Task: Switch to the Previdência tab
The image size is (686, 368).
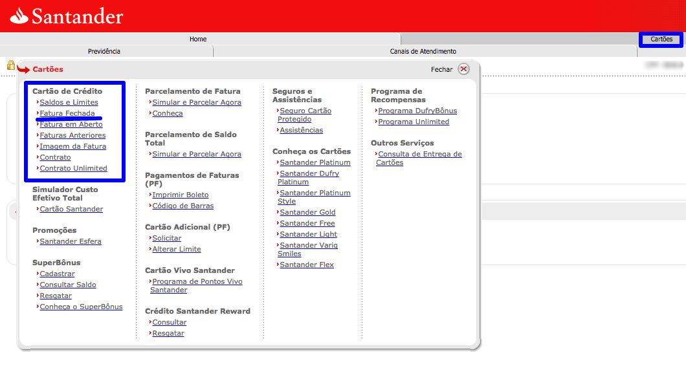Action: [104, 51]
